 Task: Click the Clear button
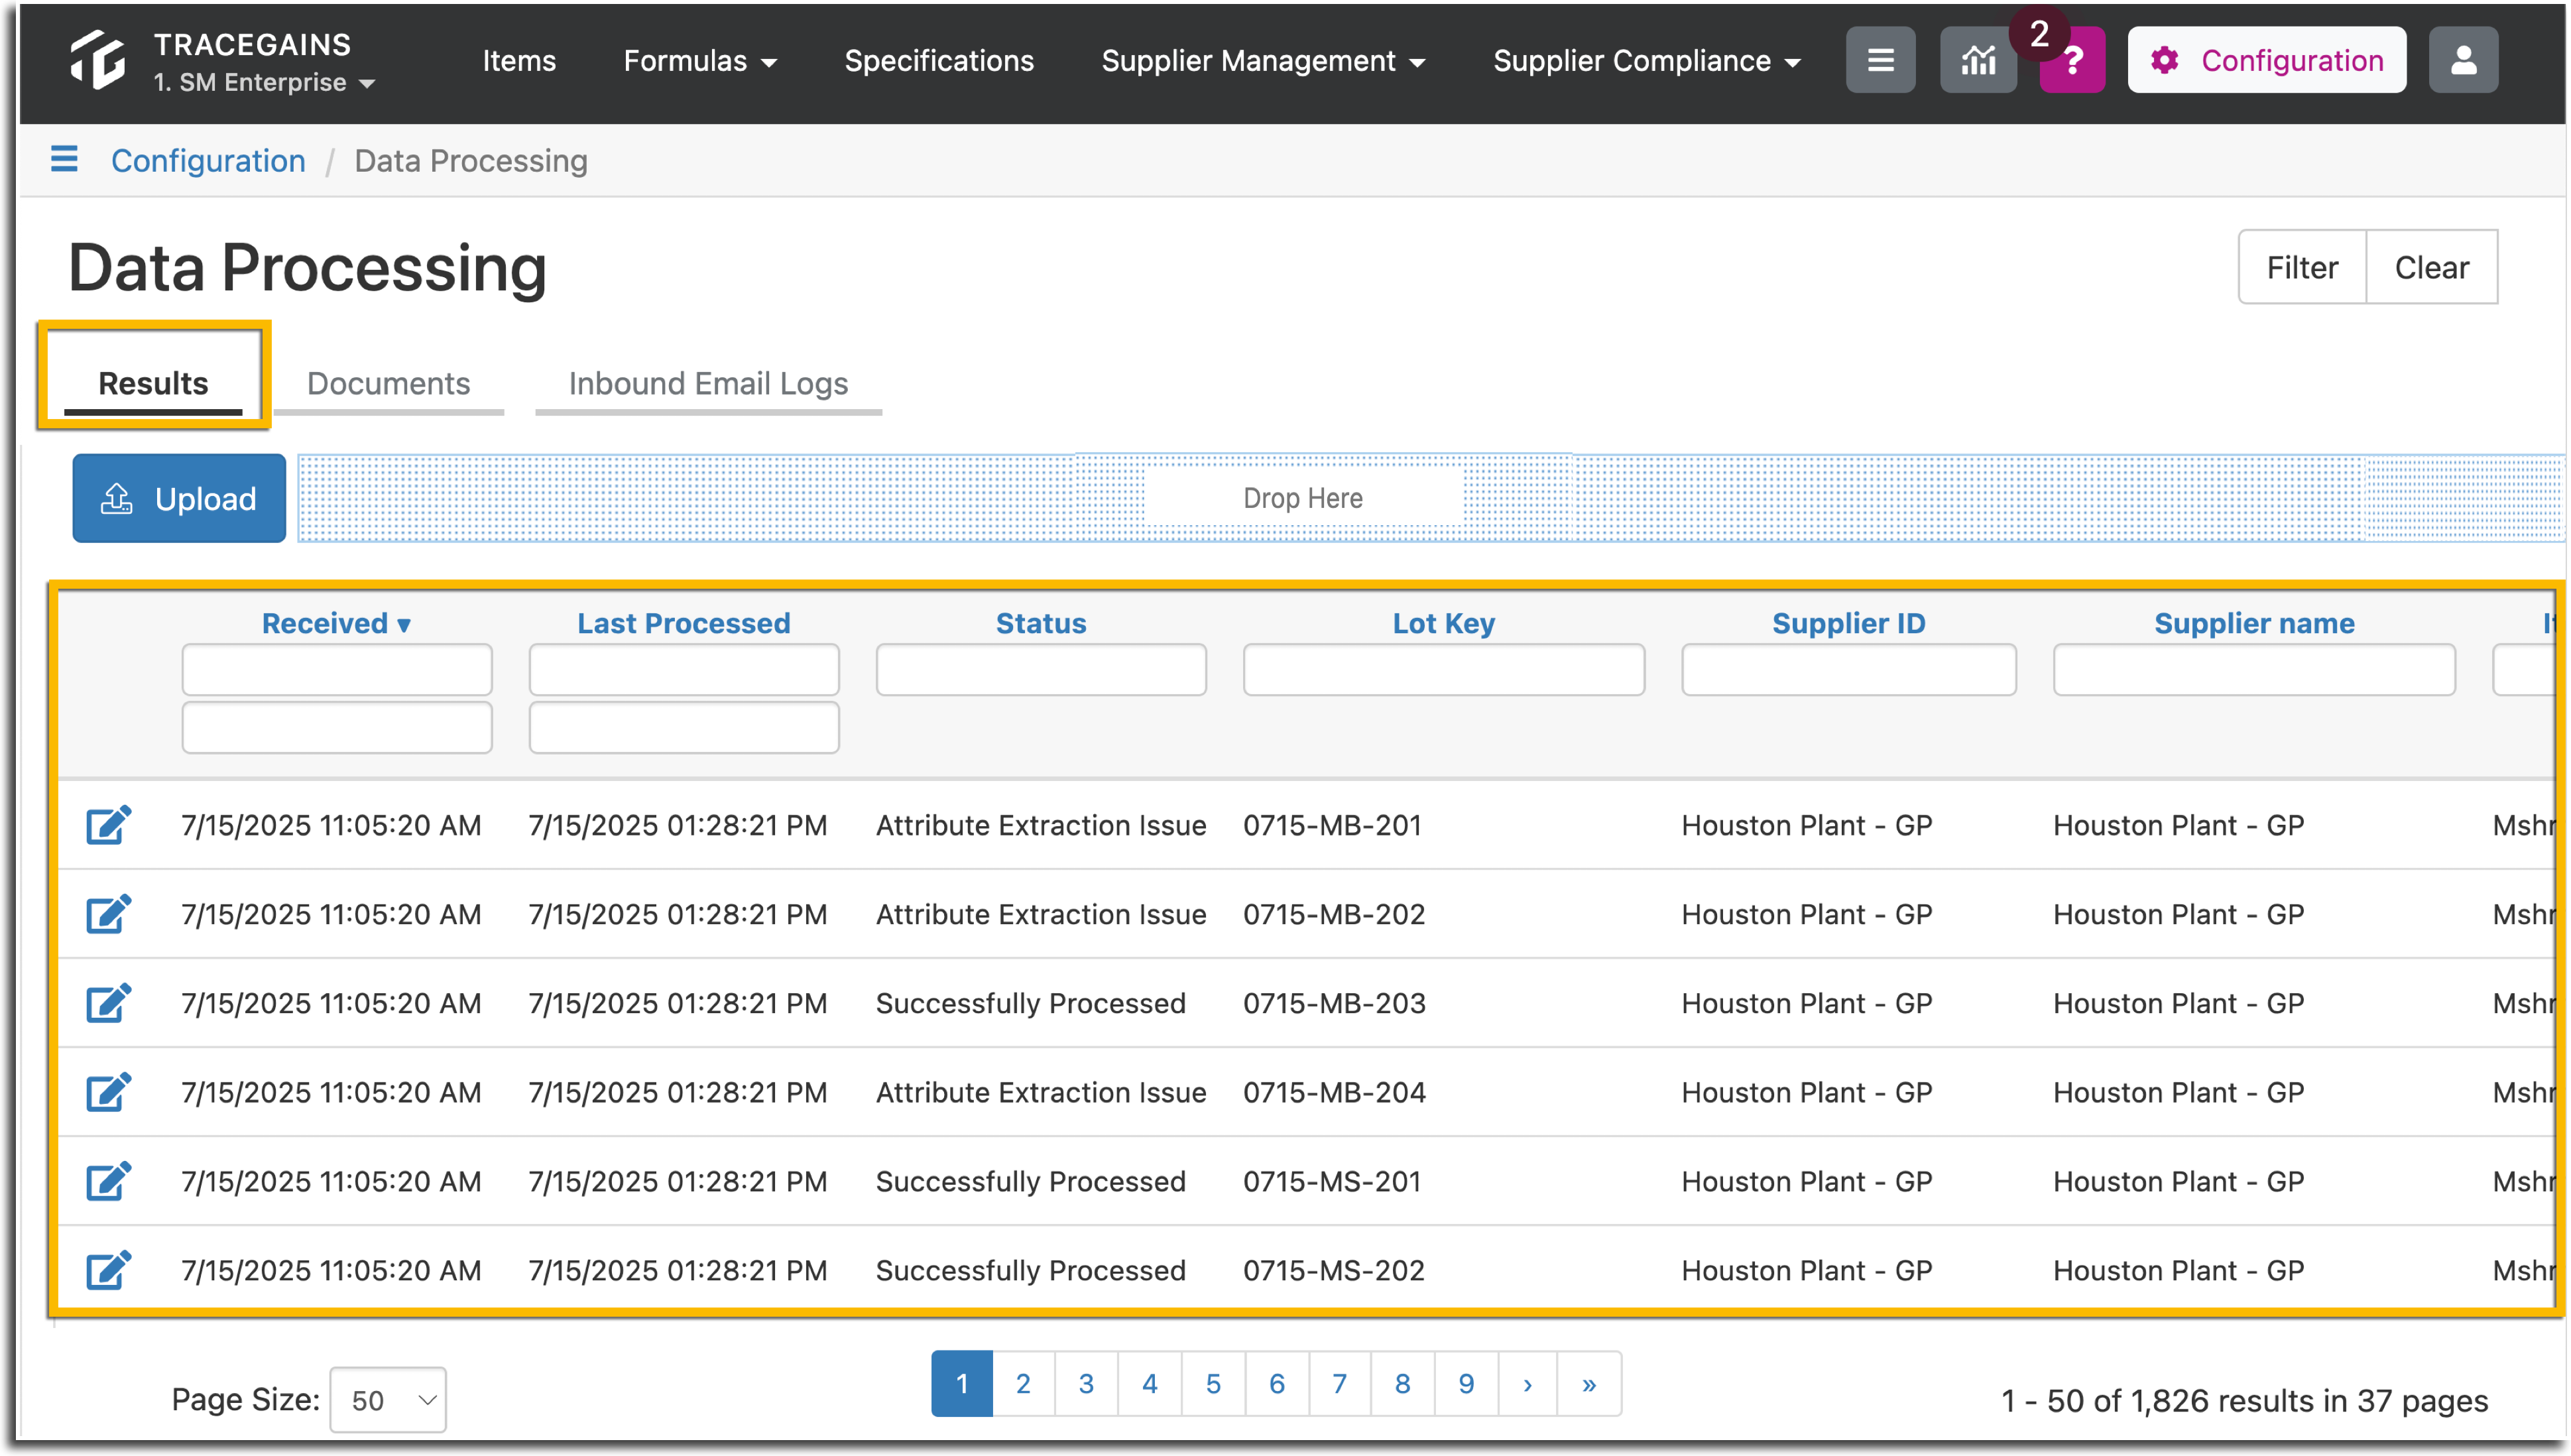2431,267
